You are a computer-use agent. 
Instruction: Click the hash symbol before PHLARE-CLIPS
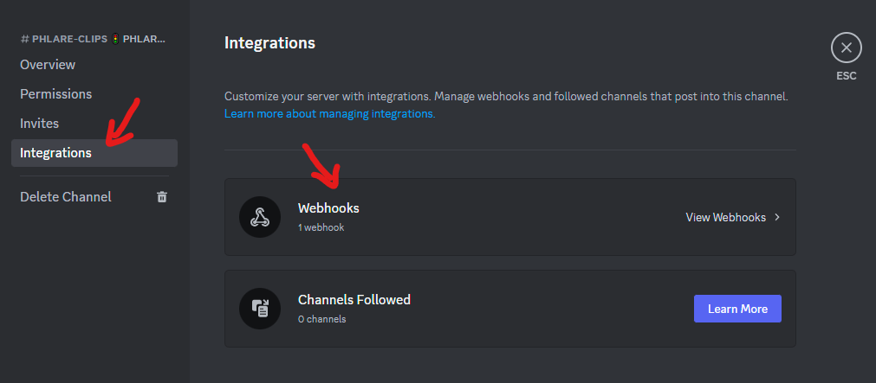pyautogui.click(x=24, y=39)
